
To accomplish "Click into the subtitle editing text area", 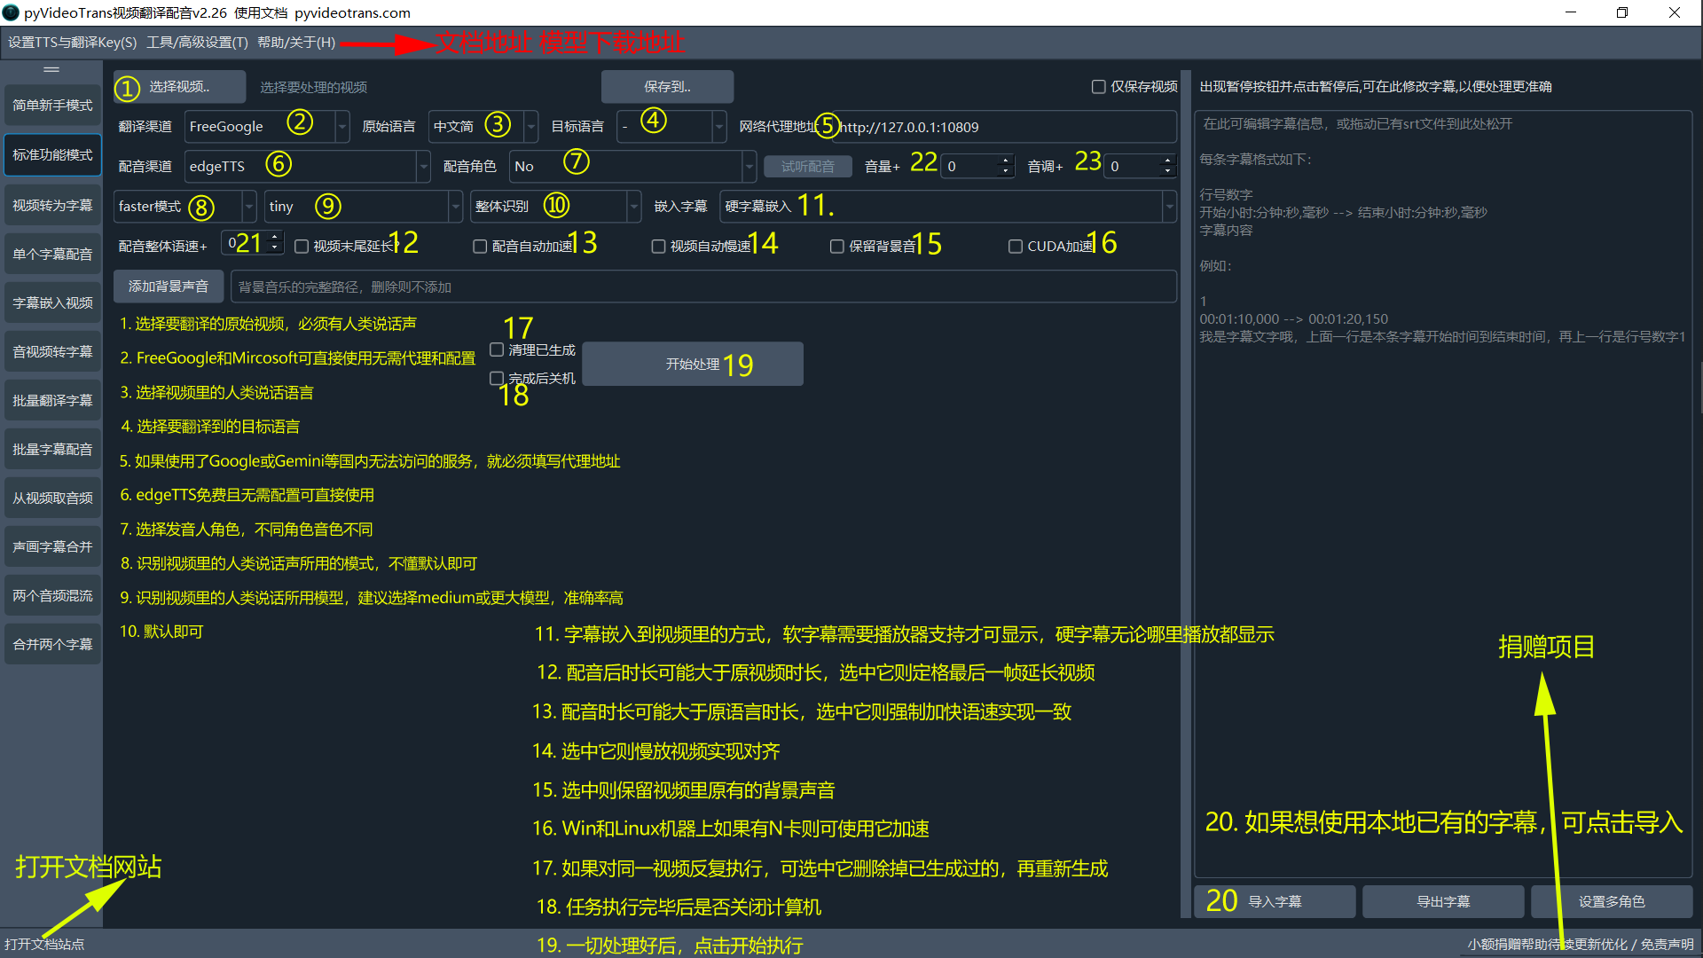I will (1443, 493).
